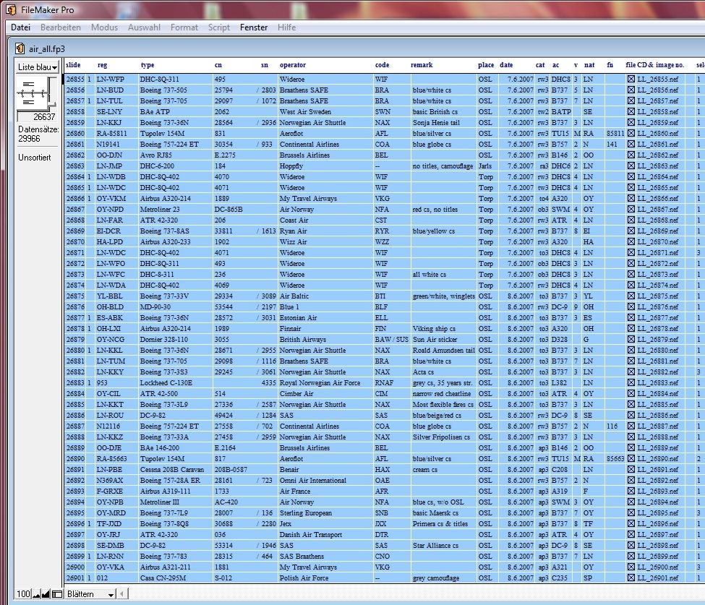Toggle the image checkbox in the RA-85663 row
705x605 pixels.
631,458
